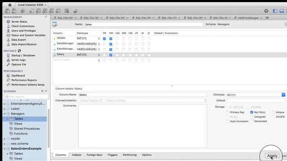Screen dimensions: 287x161
Task: Click the table Name field containing Sales
Action: click(143, 24)
